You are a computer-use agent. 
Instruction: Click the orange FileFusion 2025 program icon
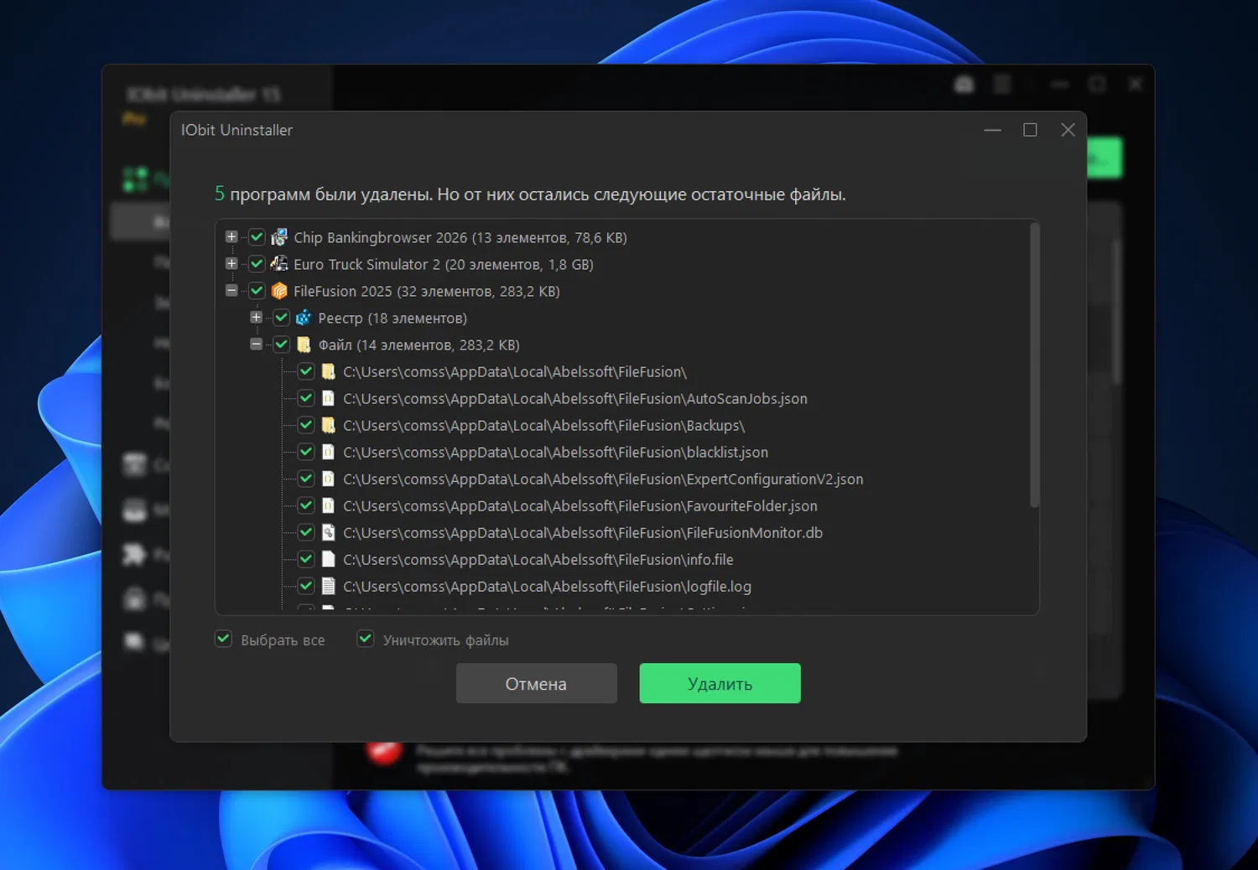[279, 292]
